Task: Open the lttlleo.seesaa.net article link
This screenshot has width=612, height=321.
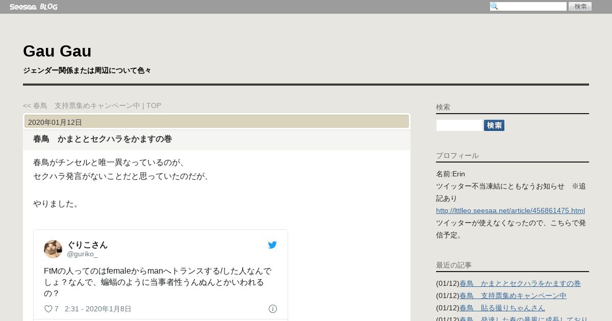Action: (511, 210)
